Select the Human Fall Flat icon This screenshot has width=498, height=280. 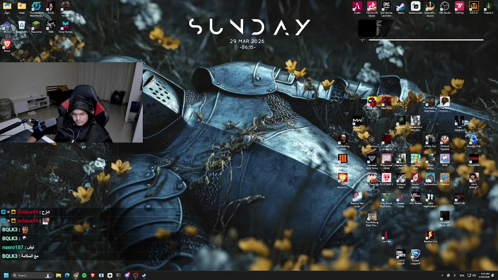401,161
